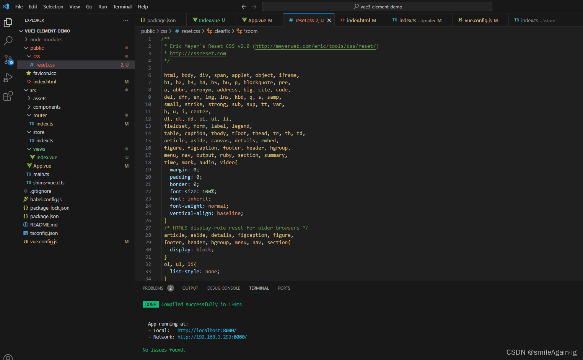The width and height of the screenshot is (583, 360).
Task: Open the Explorer view in activity bar
Action: pos(8,23)
